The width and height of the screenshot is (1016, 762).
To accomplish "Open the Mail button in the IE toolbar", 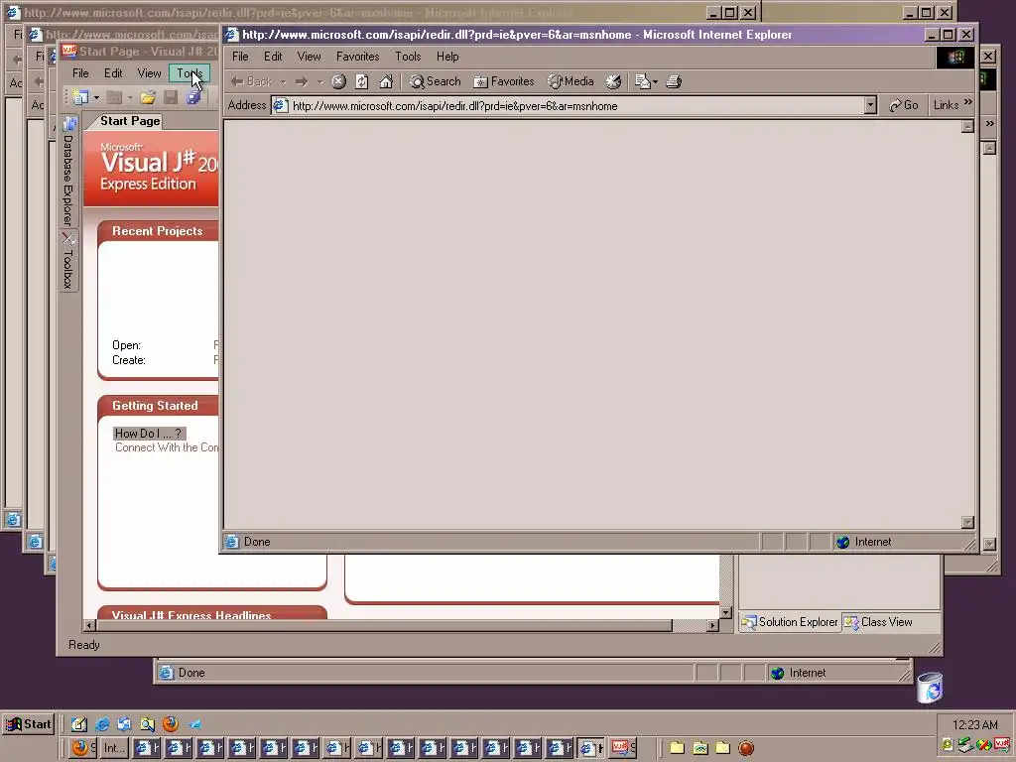I will (645, 81).
